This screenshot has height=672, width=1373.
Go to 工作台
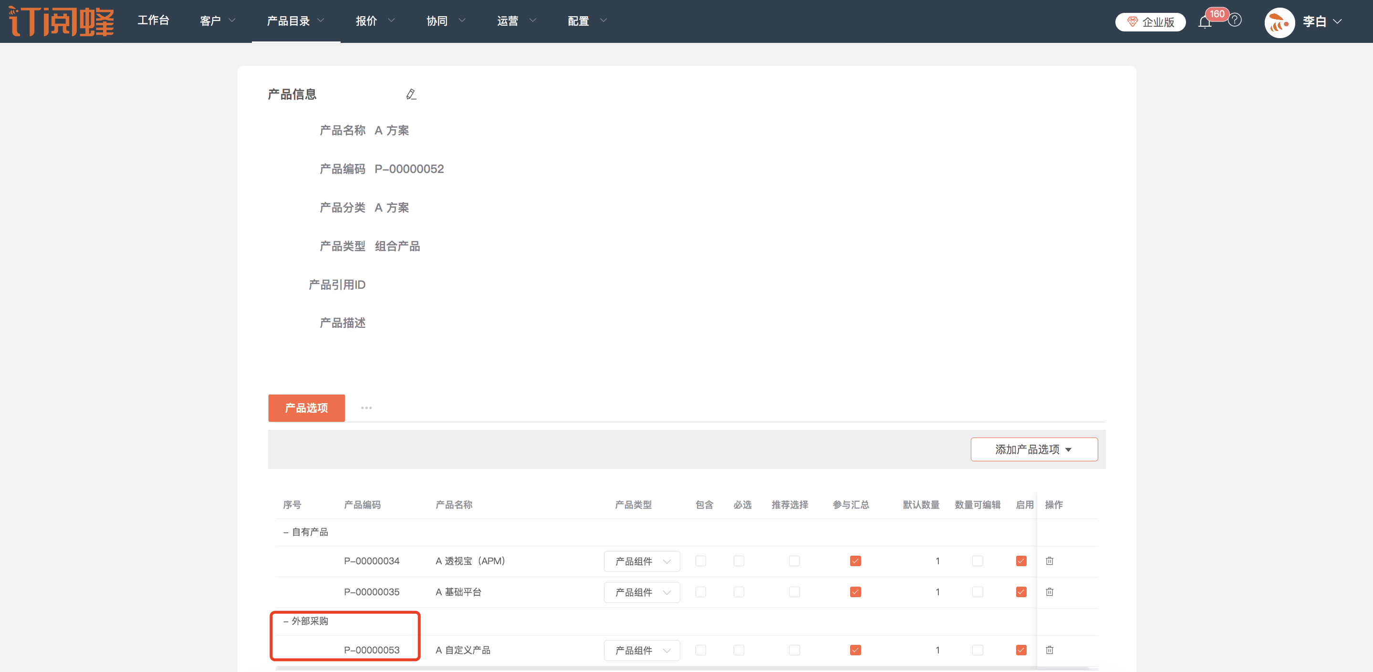pos(153,20)
